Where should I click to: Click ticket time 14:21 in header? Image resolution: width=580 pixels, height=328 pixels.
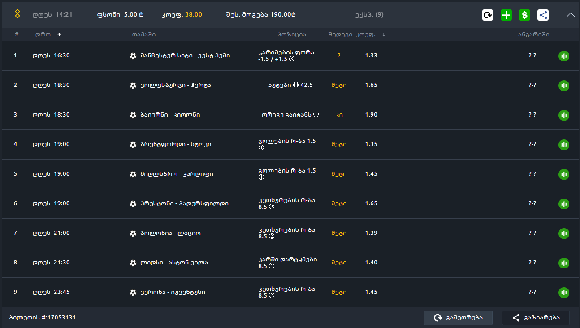coord(64,14)
